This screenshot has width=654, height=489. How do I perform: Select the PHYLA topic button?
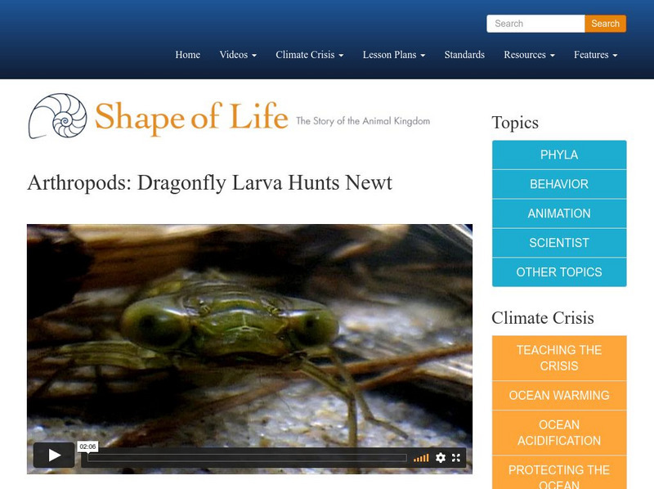(559, 155)
